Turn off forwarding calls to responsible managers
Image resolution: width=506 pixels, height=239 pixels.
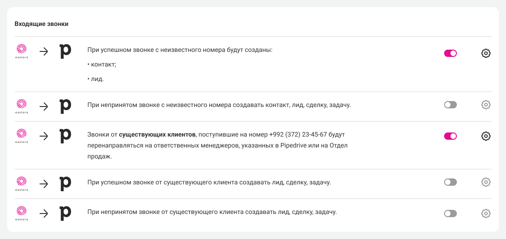point(450,136)
